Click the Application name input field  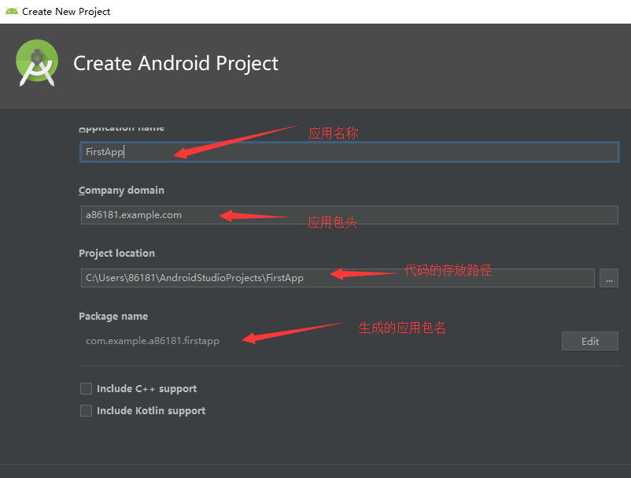(x=349, y=152)
